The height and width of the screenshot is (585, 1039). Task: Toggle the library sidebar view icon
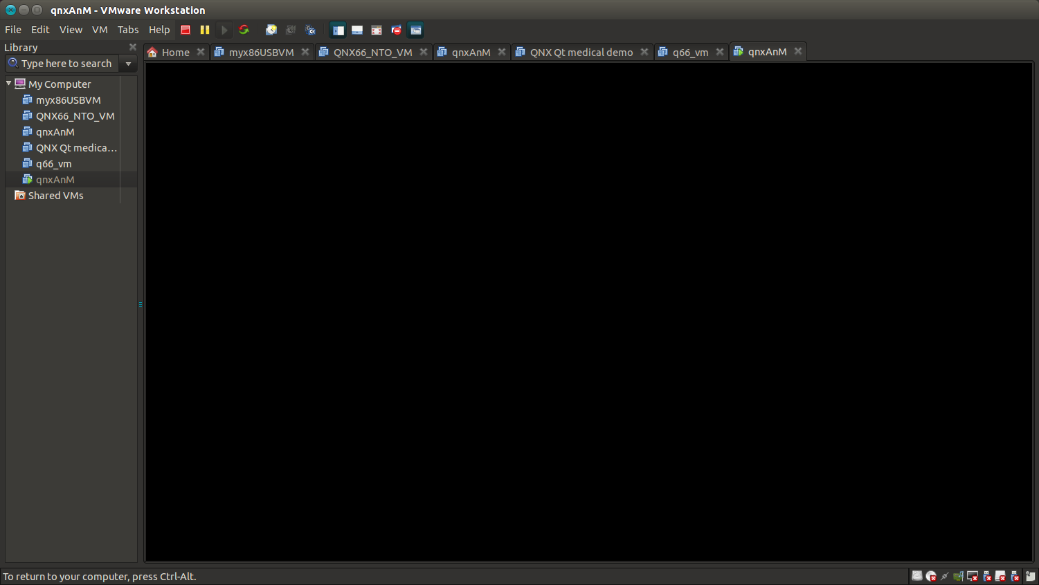pyautogui.click(x=338, y=30)
